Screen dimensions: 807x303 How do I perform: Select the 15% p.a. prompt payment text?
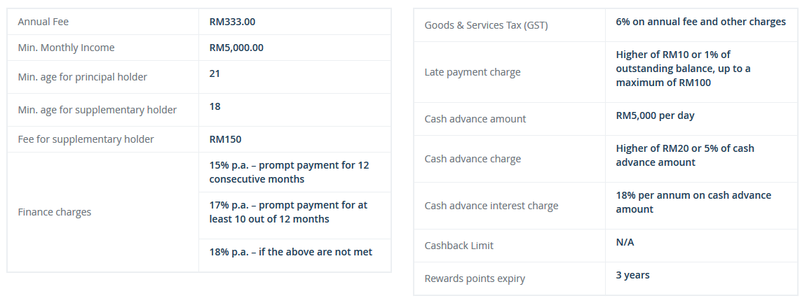pyautogui.click(x=289, y=172)
